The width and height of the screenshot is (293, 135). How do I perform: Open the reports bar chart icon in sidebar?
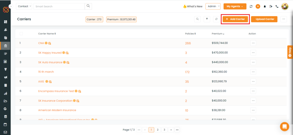click(5, 93)
